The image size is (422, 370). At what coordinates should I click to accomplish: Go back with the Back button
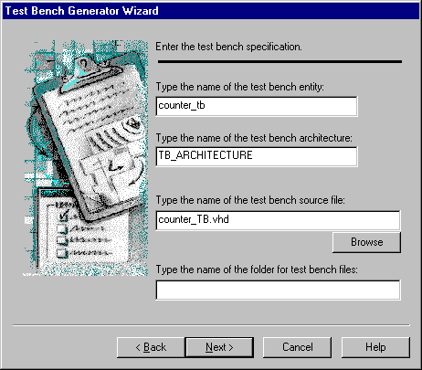coord(151,347)
